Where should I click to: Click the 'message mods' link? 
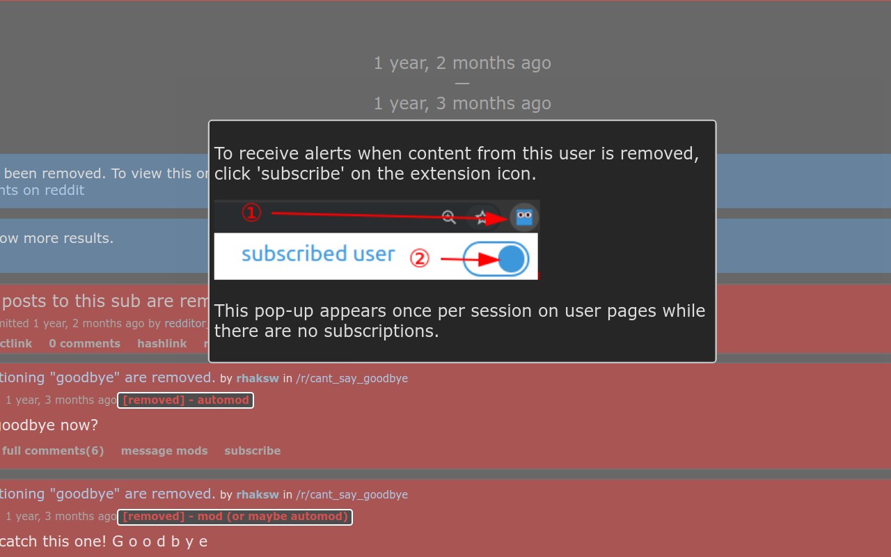pyautogui.click(x=164, y=451)
